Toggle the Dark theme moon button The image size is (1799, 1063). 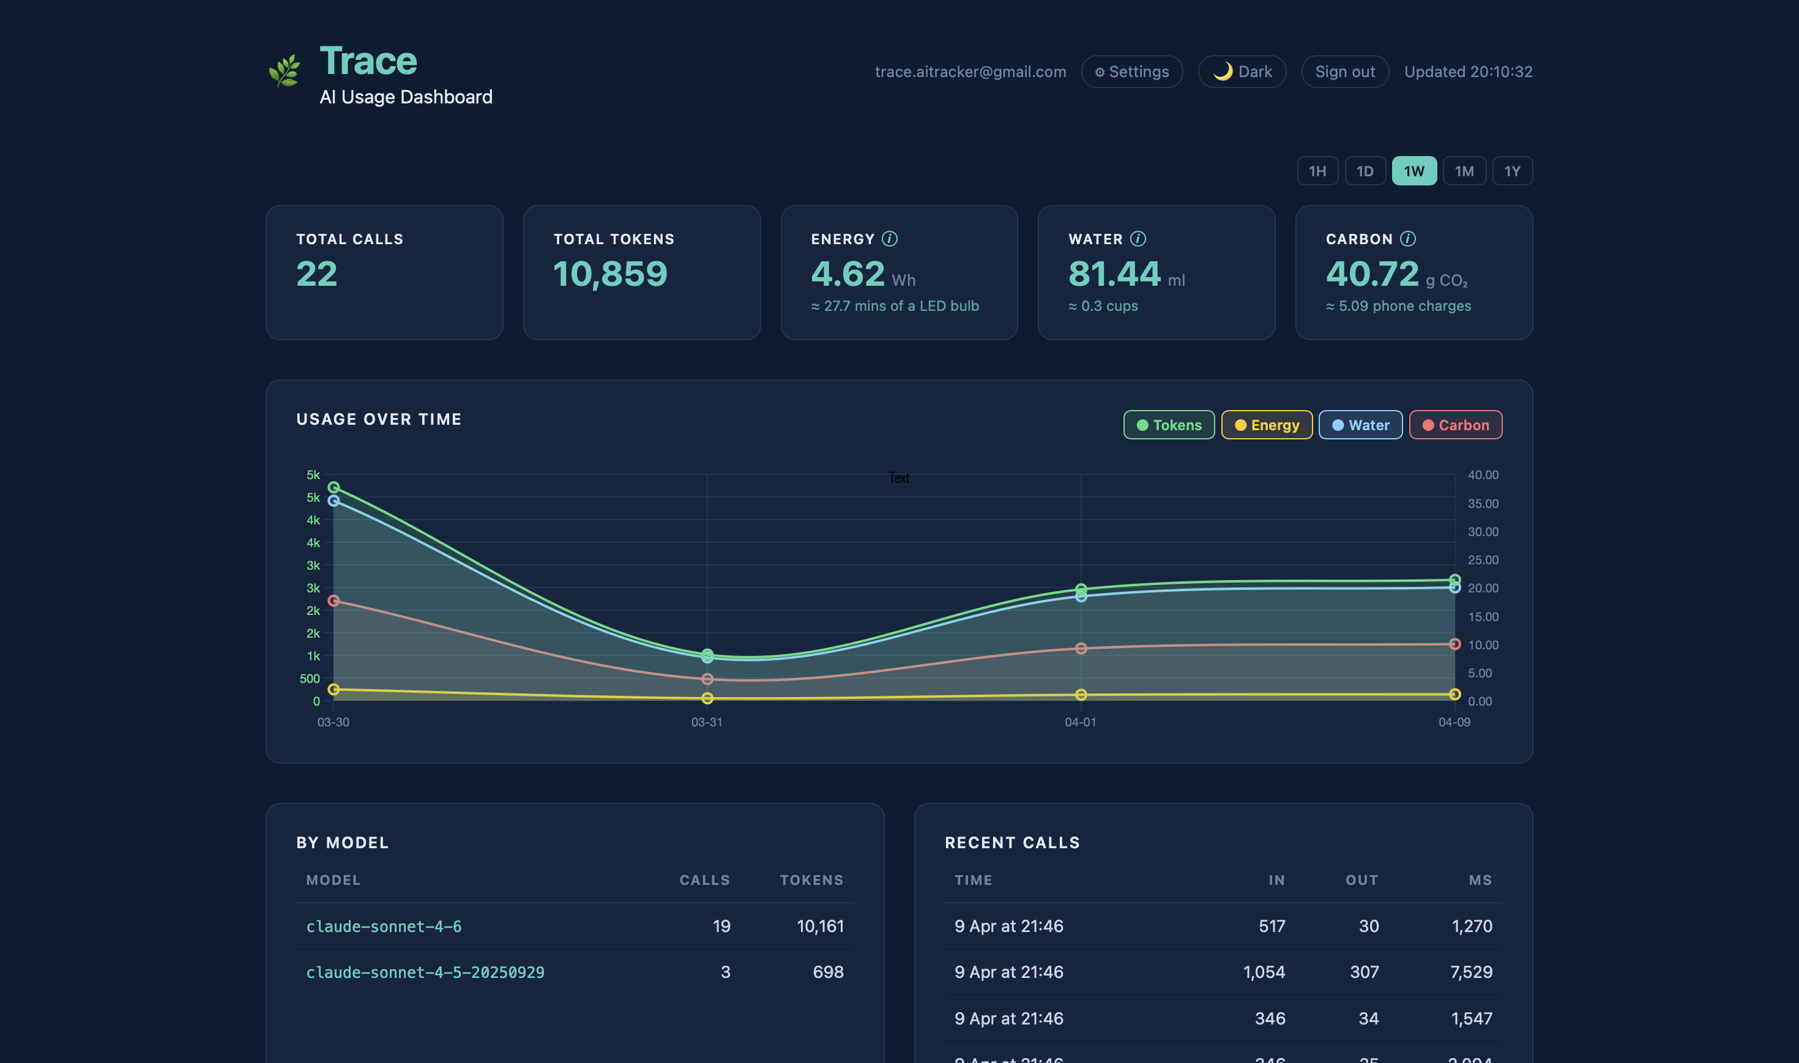coord(1242,72)
